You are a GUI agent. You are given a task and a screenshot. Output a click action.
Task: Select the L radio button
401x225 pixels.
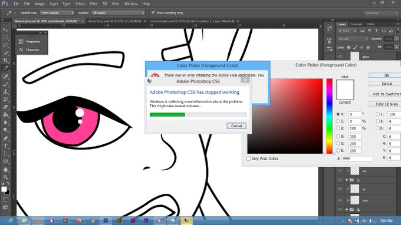pyautogui.click(x=377, y=114)
